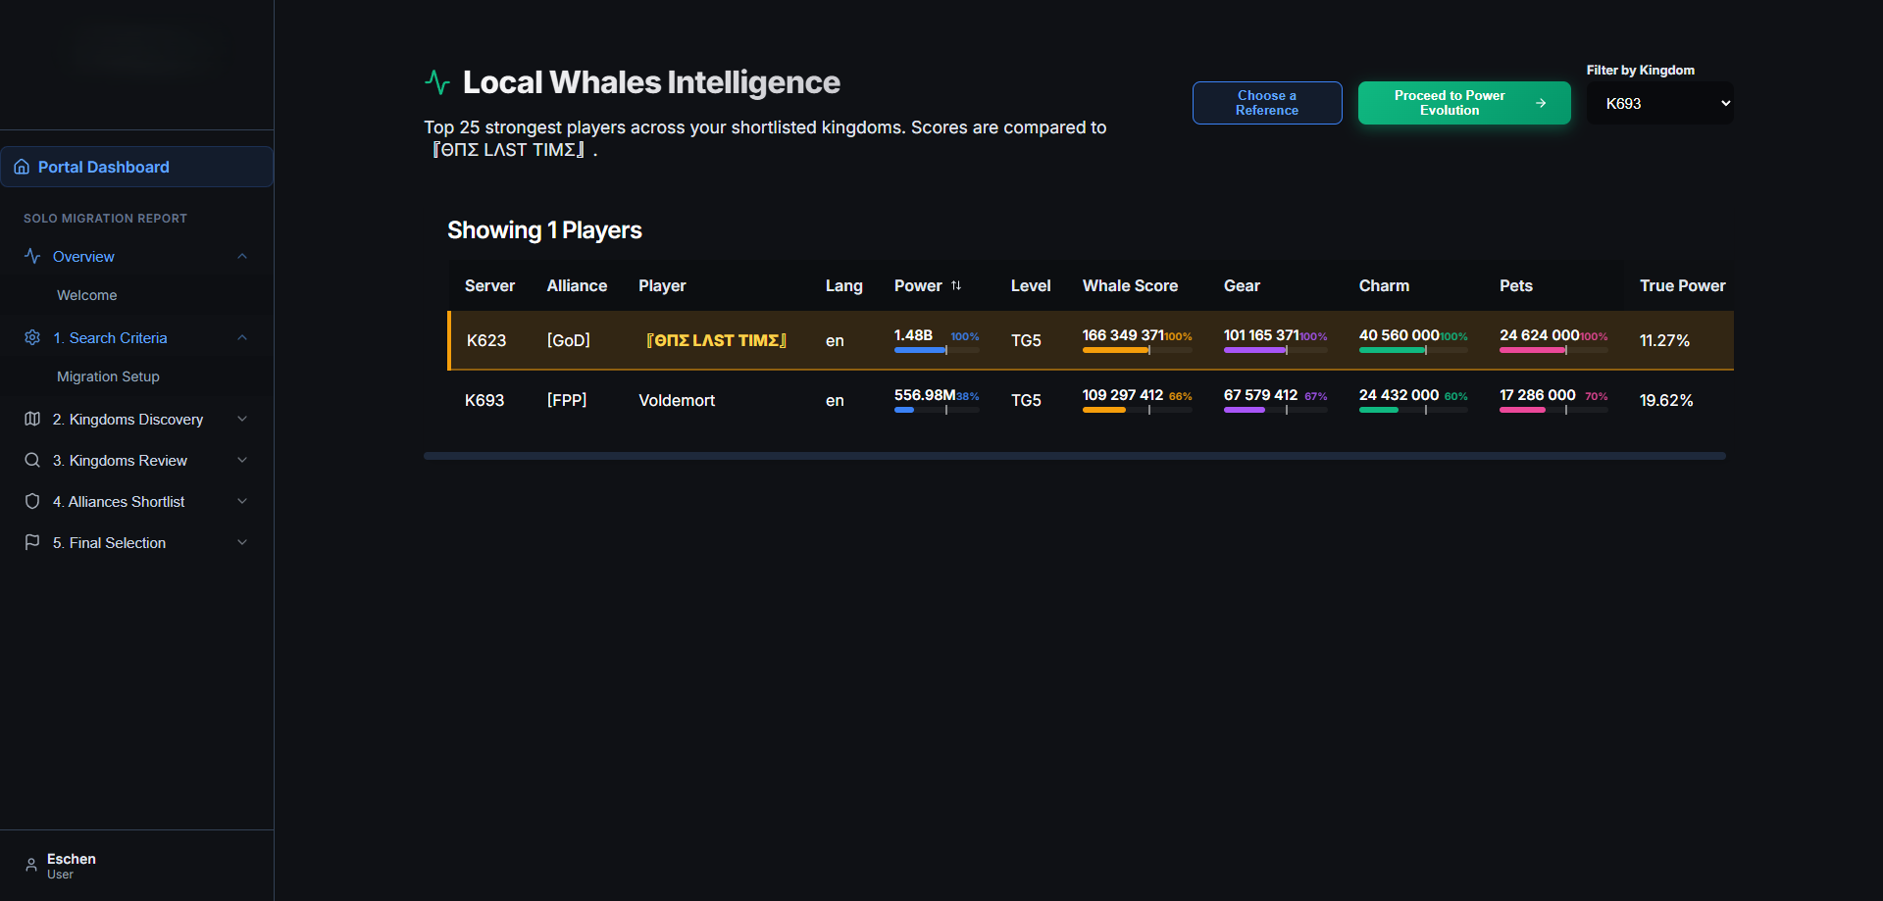Click the Choose a Reference button
1883x901 pixels.
[1267, 103]
